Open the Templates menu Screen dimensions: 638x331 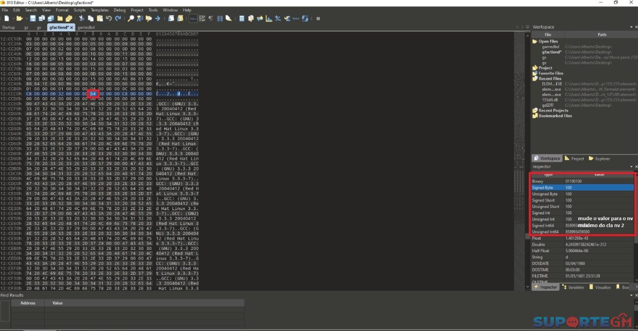(99, 10)
